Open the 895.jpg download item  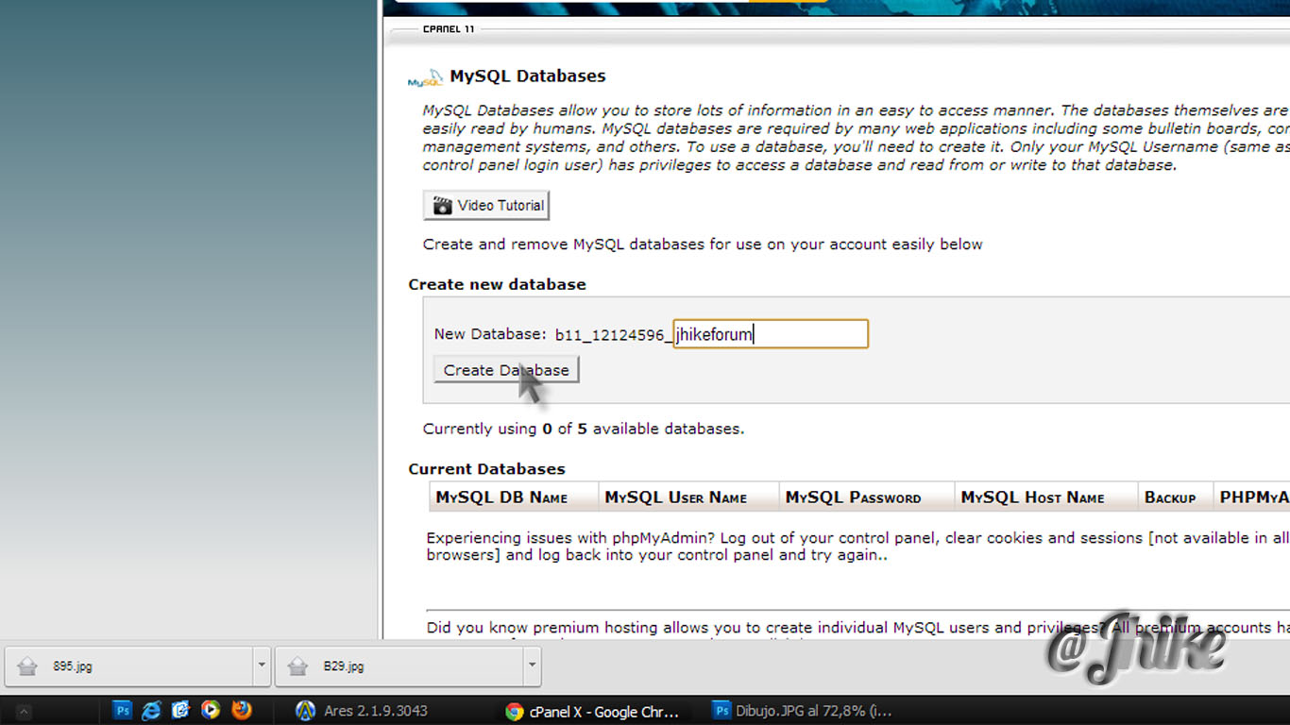tap(129, 666)
